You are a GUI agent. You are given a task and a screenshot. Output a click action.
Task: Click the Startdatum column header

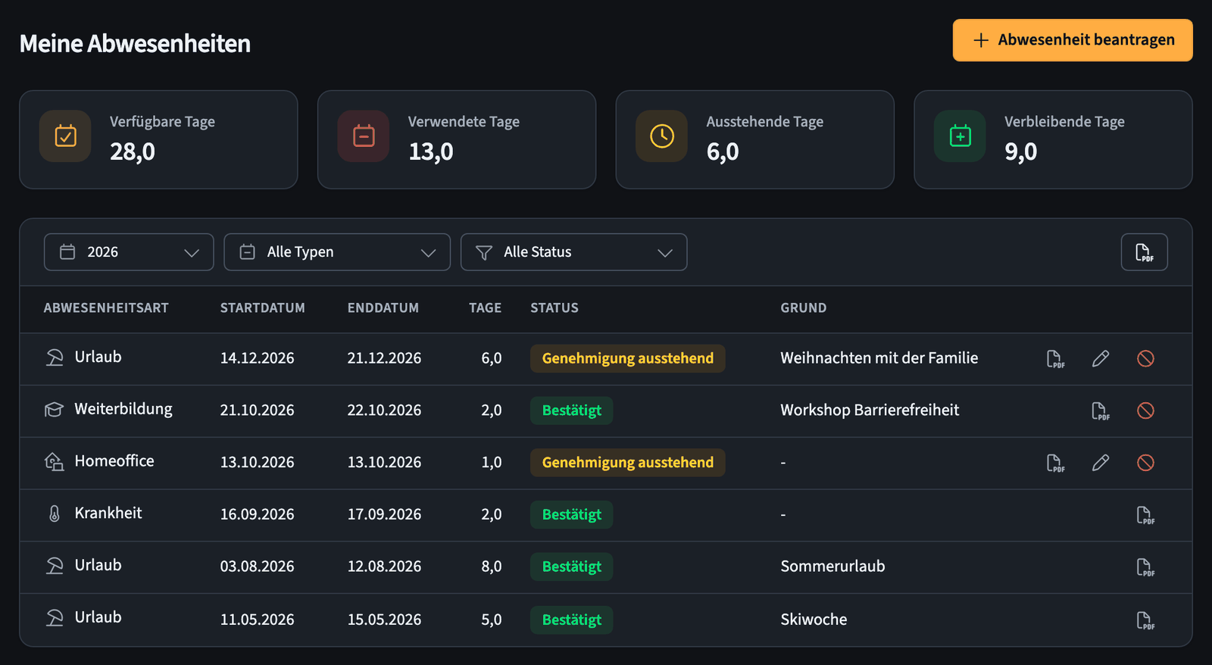[263, 308]
